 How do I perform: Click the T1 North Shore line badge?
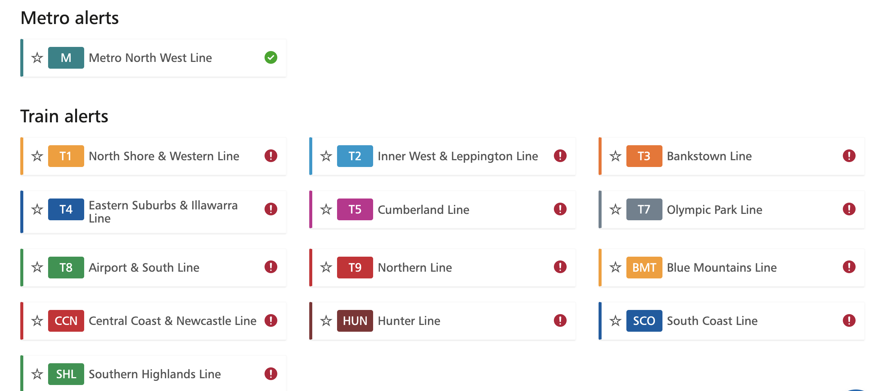[66, 156]
